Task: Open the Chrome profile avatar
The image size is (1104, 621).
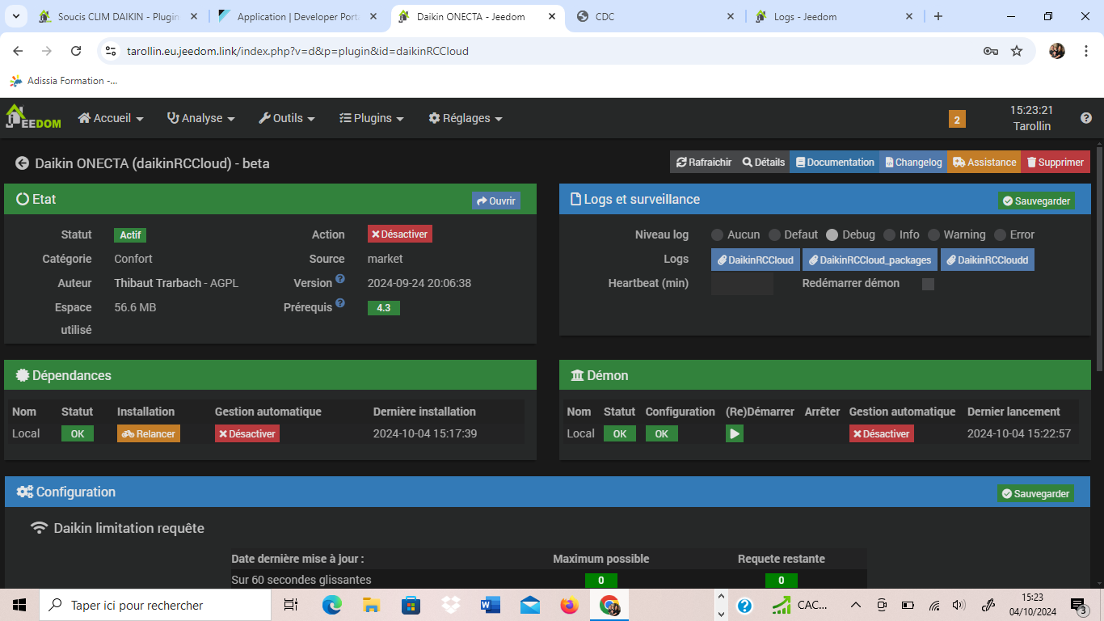Action: [x=1057, y=51]
